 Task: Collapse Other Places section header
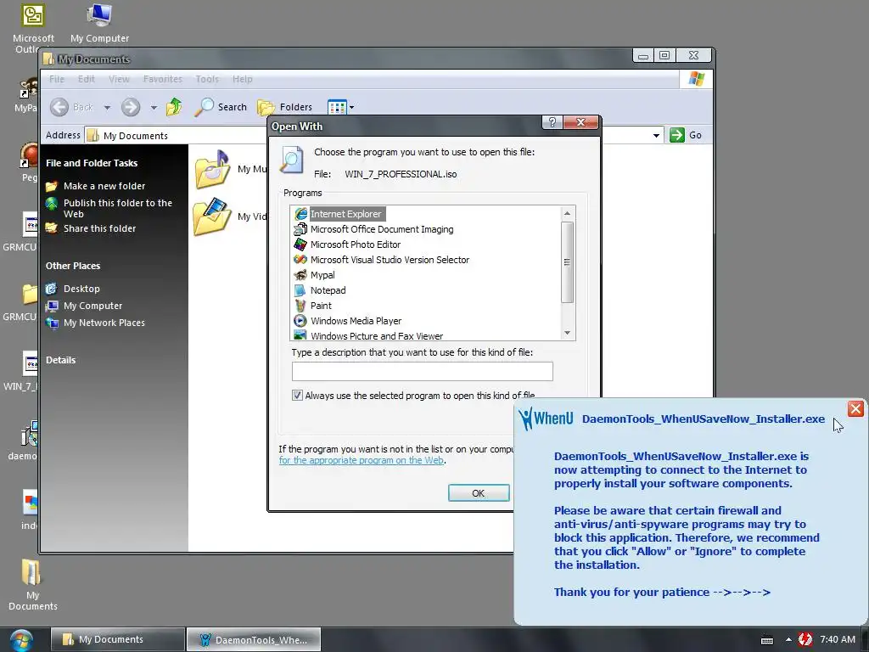(x=73, y=266)
